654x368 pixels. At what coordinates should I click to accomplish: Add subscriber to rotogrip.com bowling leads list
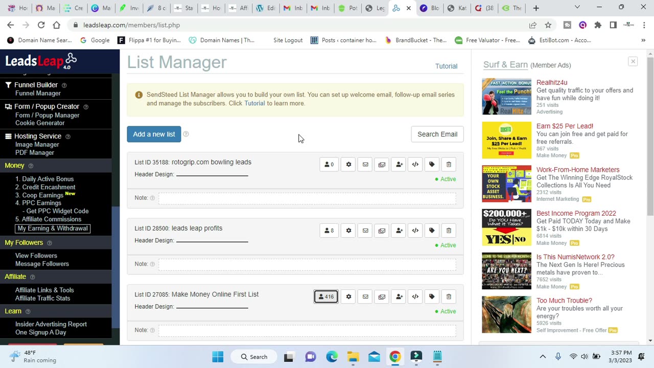(x=399, y=165)
